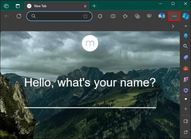Open Collections
The height and width of the screenshot is (139, 191).
pyautogui.click(x=137, y=16)
